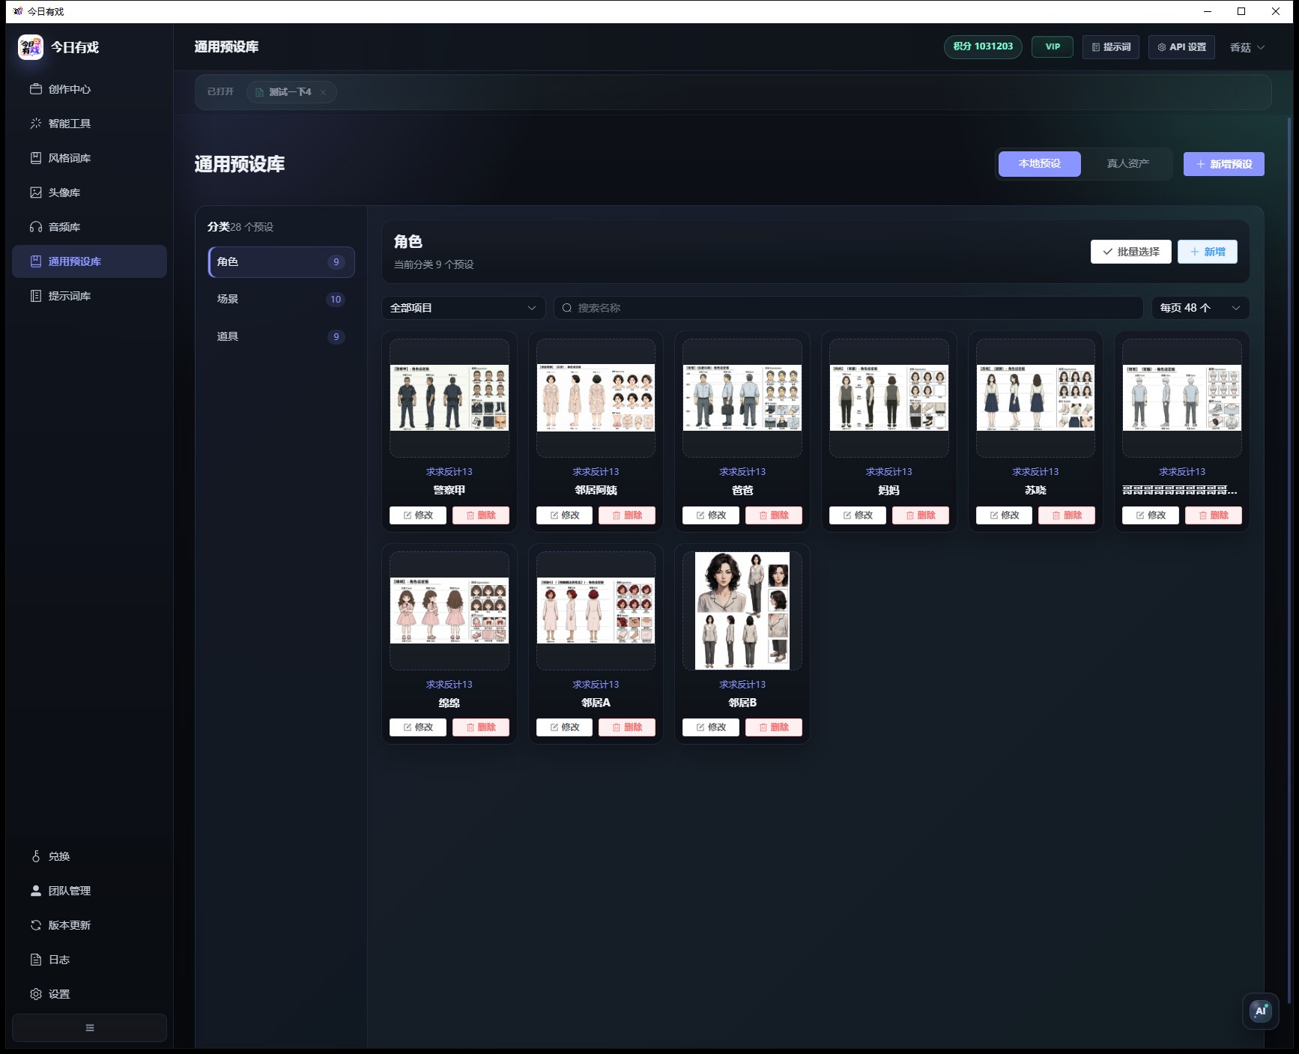Select the 角色 category
The image size is (1299, 1054).
pos(281,262)
